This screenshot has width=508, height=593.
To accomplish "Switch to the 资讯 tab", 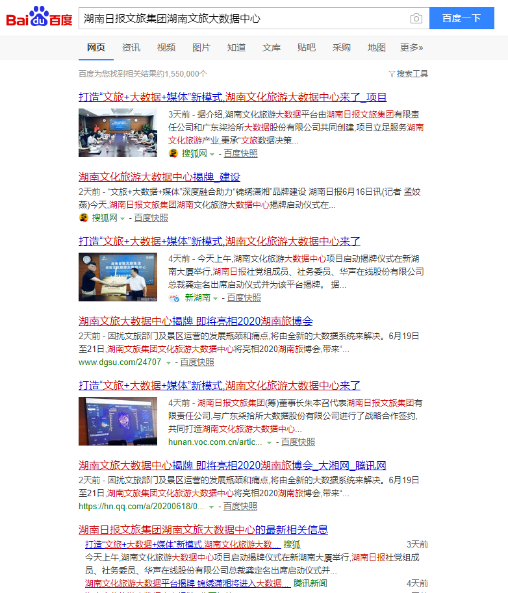I will pyautogui.click(x=131, y=47).
